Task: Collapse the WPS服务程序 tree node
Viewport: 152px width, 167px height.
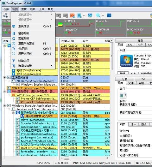Action: coord(5,92)
